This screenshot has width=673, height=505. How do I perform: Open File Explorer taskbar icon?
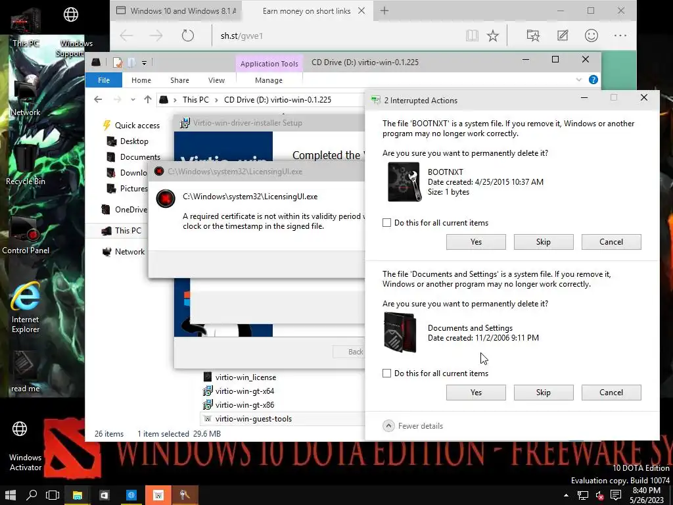click(x=78, y=494)
